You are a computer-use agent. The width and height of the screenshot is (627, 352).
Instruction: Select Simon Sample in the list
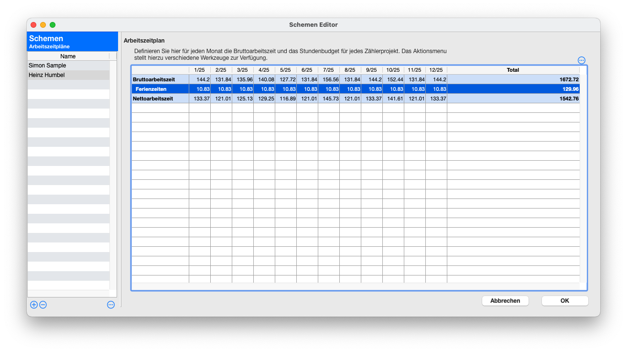pyautogui.click(x=68, y=66)
